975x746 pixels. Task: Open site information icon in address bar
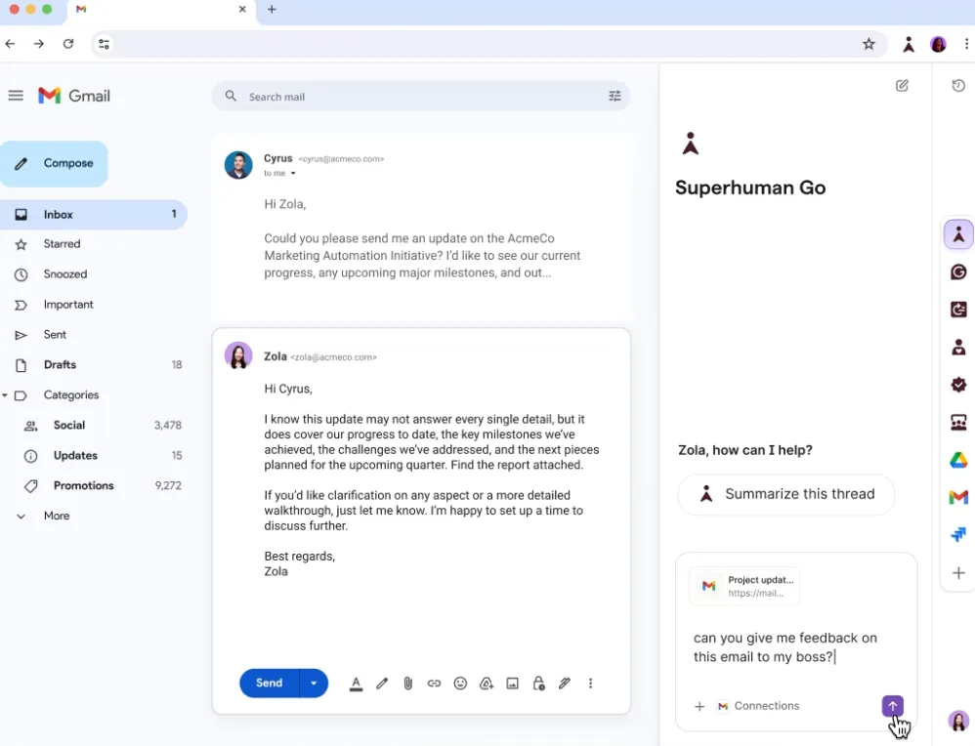coord(104,44)
